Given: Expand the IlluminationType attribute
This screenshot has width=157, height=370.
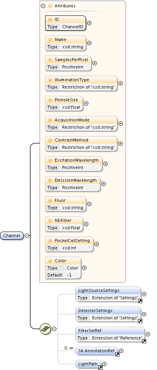Looking at the screenshot, I should click(x=120, y=83).
